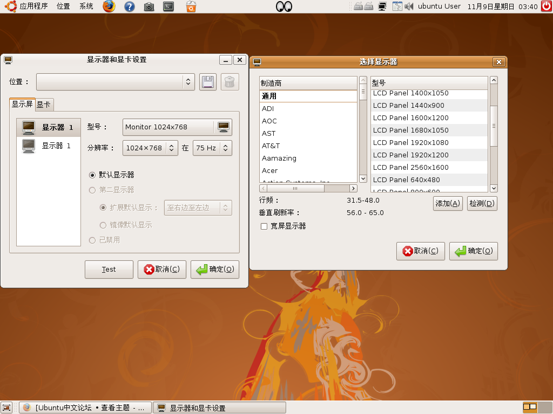
Task: Click the Test button
Action: click(x=109, y=270)
